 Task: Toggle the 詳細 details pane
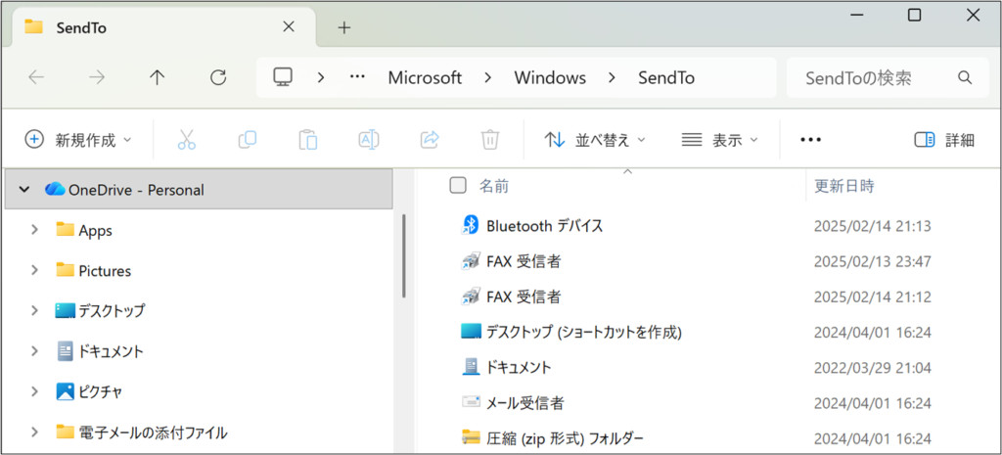click(944, 140)
